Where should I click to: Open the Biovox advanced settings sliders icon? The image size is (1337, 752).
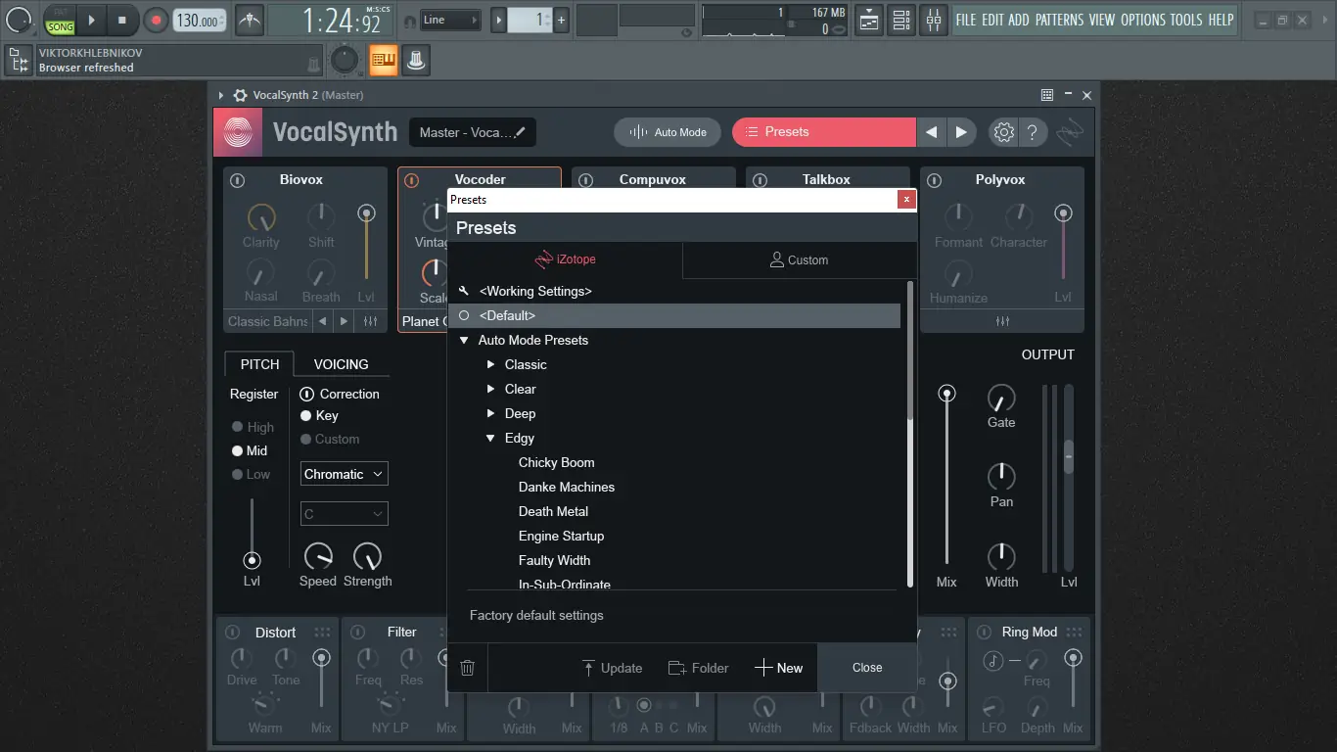click(x=370, y=321)
